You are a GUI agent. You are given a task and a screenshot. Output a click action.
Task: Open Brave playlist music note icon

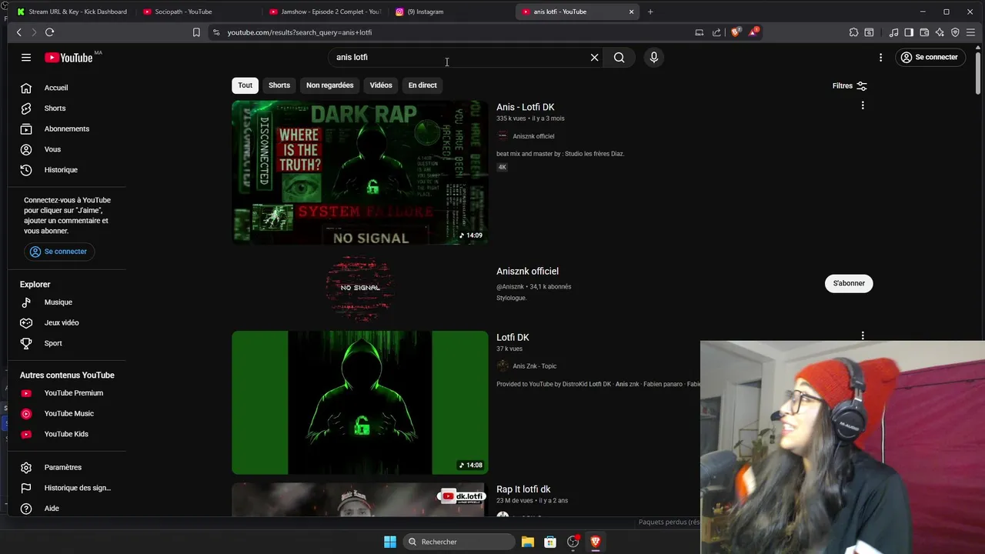pyautogui.click(x=893, y=32)
